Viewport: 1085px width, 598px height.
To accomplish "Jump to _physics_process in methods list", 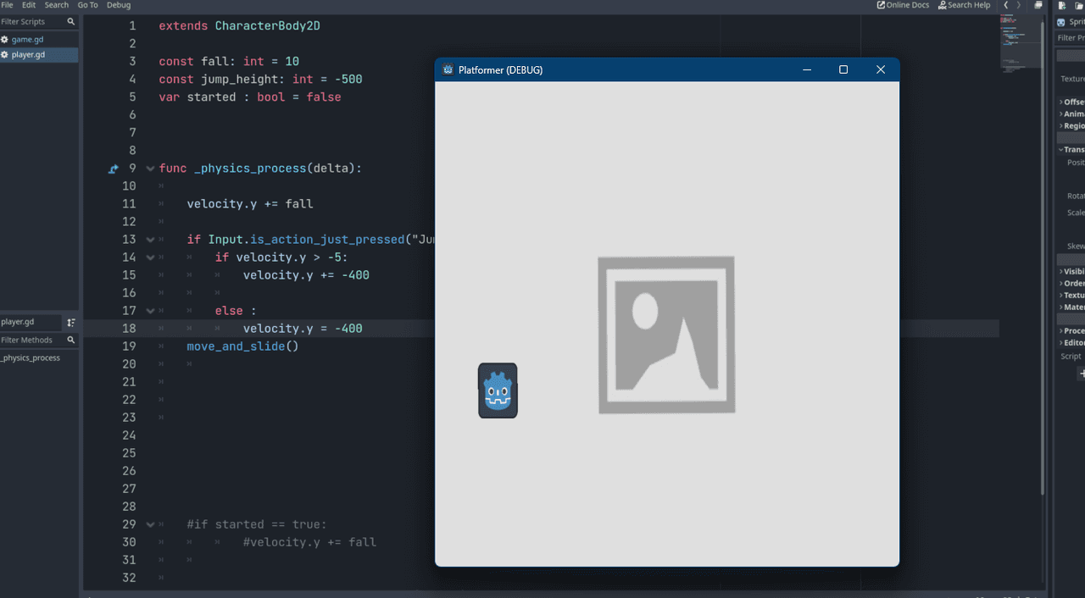I will pos(31,358).
